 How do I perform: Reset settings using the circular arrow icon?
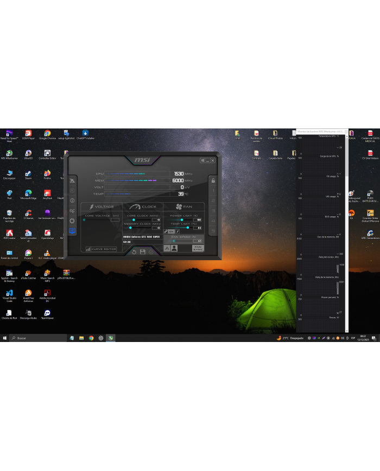(x=134, y=252)
